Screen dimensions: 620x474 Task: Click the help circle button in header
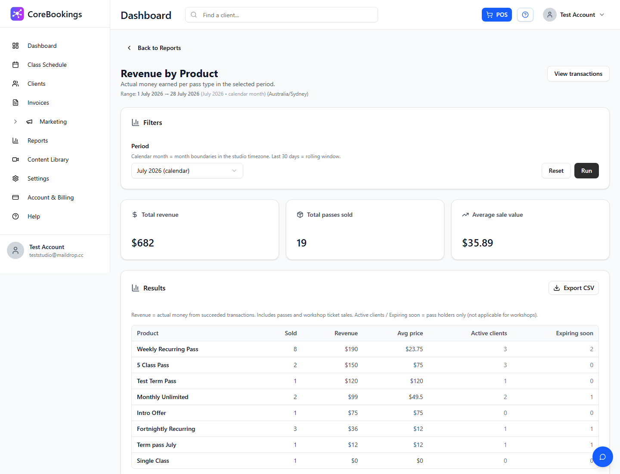525,15
